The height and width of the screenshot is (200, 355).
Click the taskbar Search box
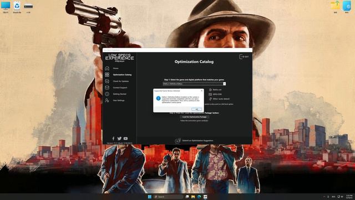click(x=168, y=197)
